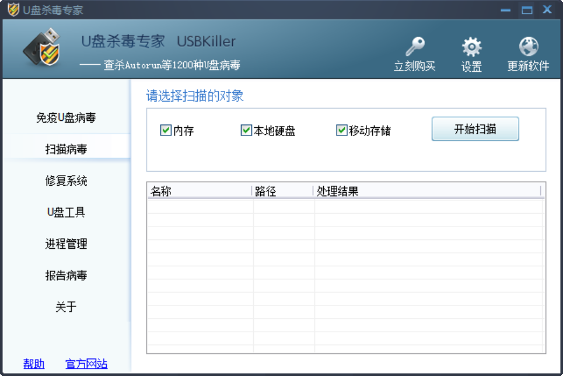563x376 pixels.
Task: Start scanning with the 开始扫描 button
Action: 475,128
